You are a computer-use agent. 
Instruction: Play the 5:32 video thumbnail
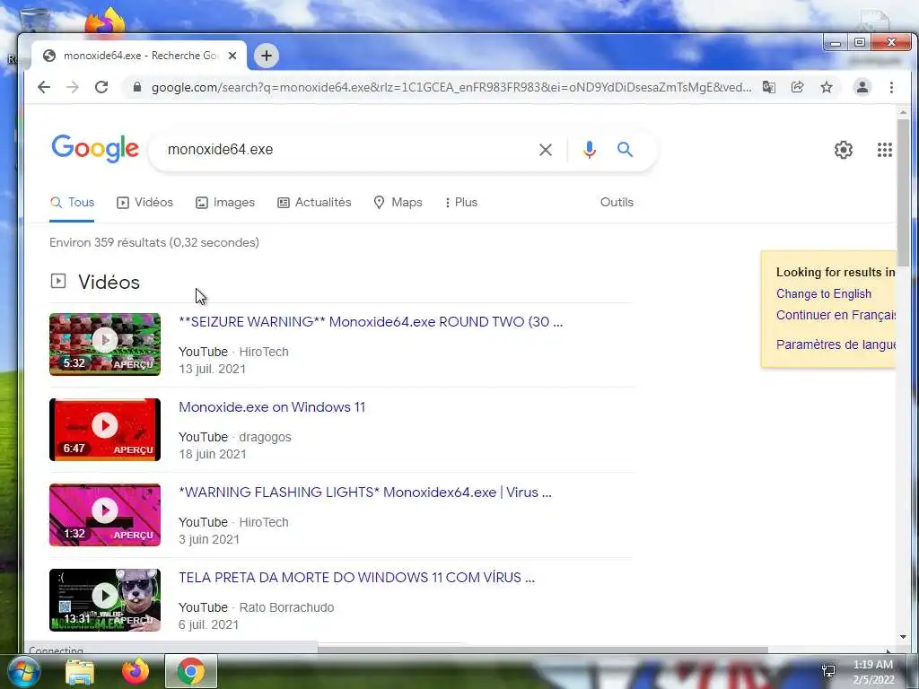(x=105, y=344)
